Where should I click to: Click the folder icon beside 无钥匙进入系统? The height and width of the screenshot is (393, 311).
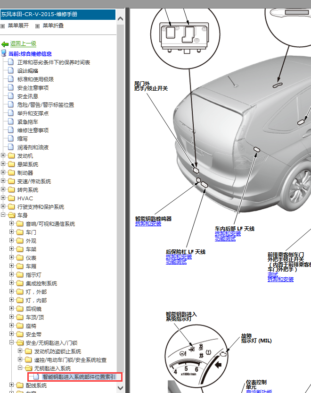pyautogui.click(x=28, y=368)
